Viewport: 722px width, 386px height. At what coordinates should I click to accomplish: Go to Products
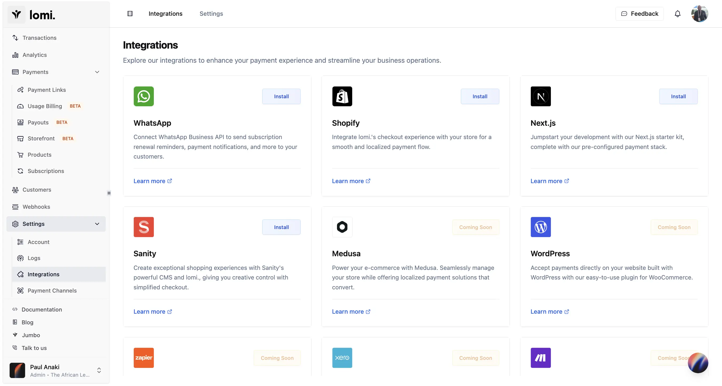point(59,155)
